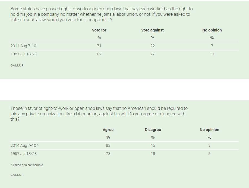The width and height of the screenshot is (249, 188).
Task: Click the question text beginning 'Some states have passed'
Action: tap(101, 14)
